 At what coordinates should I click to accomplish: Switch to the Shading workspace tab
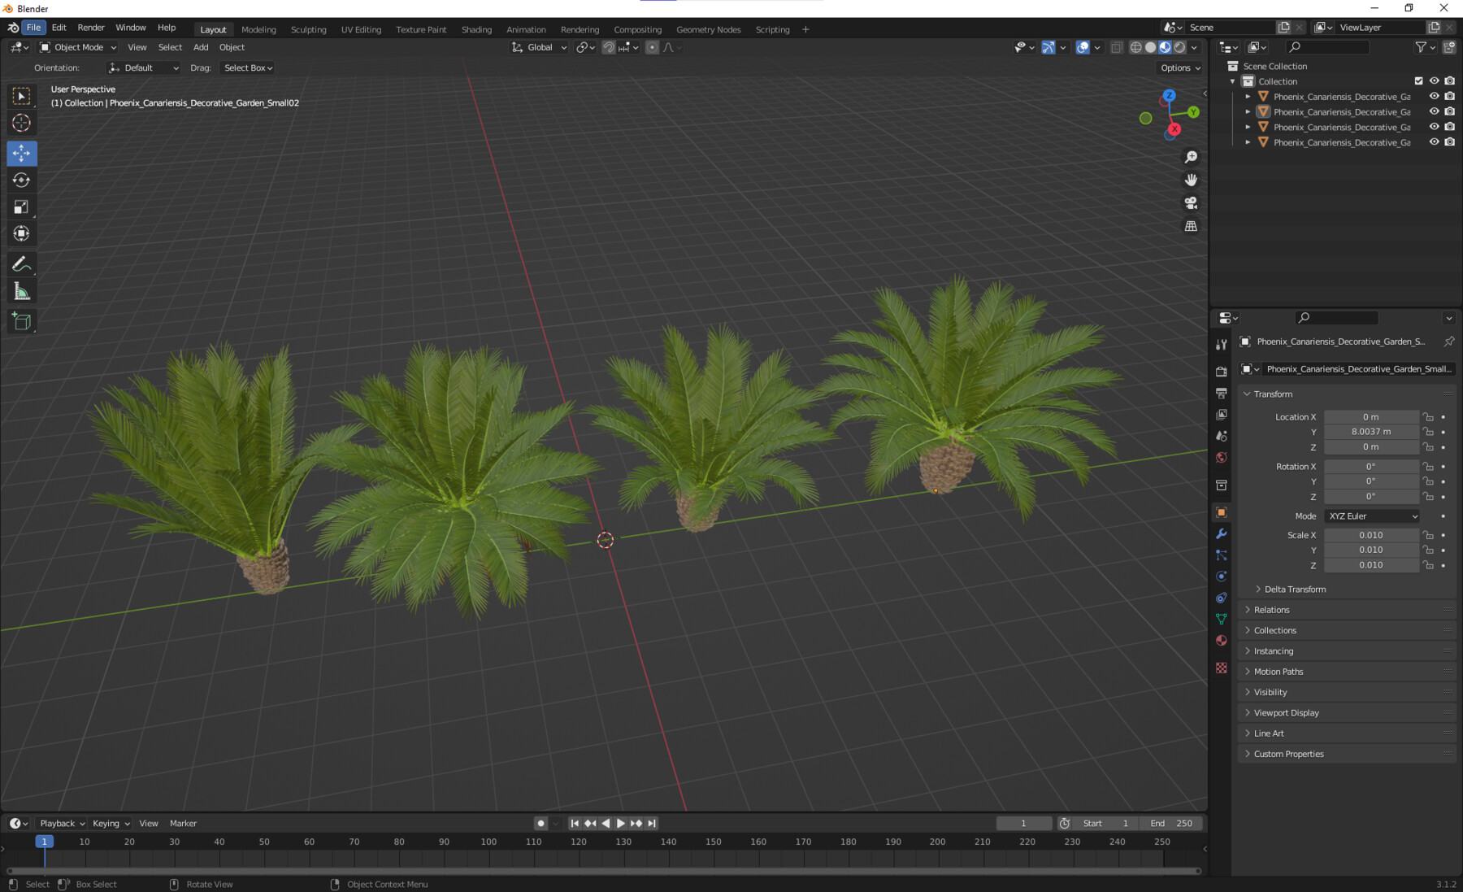coord(476,29)
